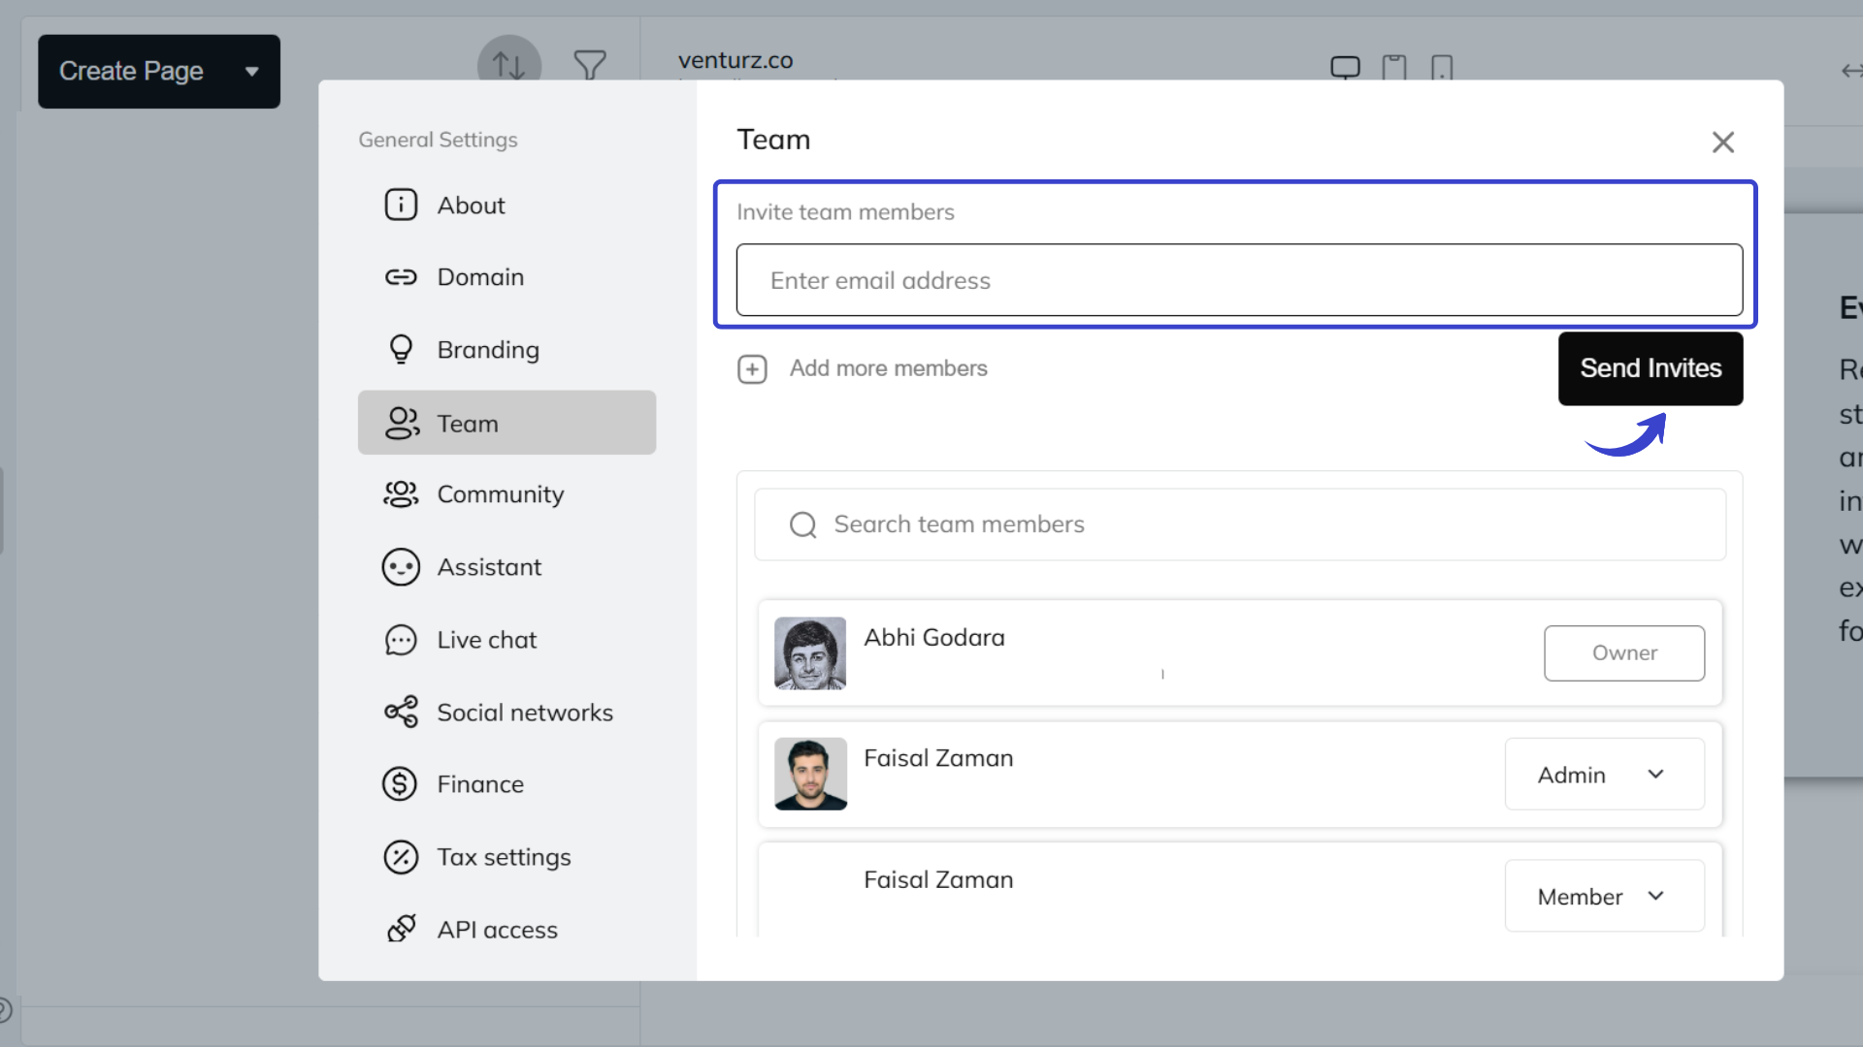1863x1047 pixels.
Task: Switch to the Branding settings tab
Action: (488, 349)
